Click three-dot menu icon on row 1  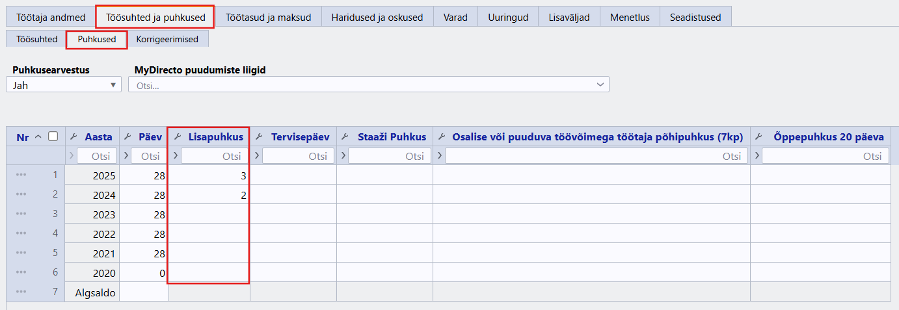(21, 175)
